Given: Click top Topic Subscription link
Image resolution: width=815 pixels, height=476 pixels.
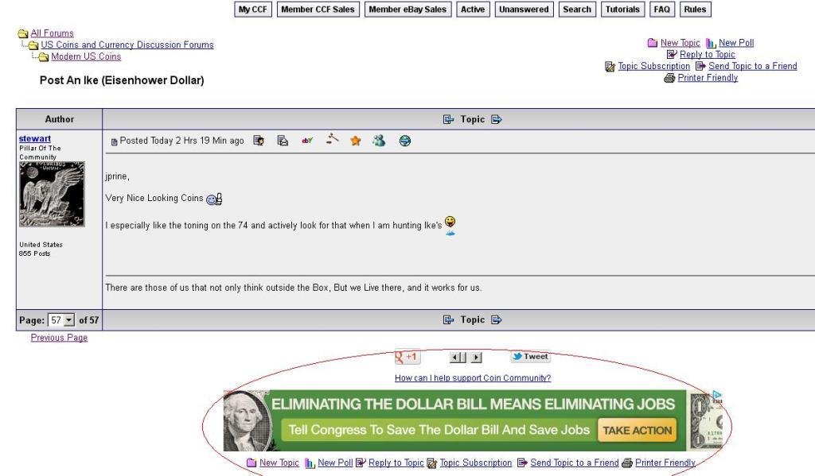Looking at the screenshot, I should click(x=654, y=66).
